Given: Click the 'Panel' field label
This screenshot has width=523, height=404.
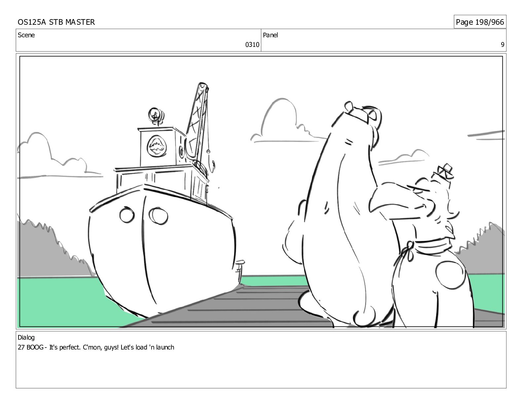Looking at the screenshot, I should 270,35.
